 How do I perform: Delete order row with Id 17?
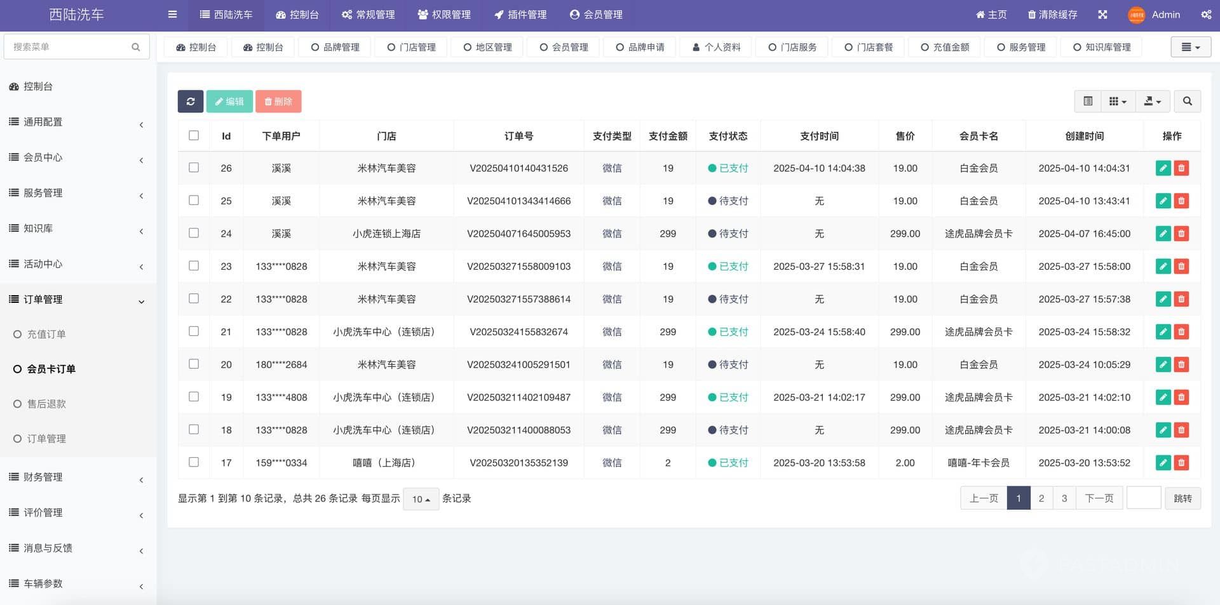[1181, 463]
